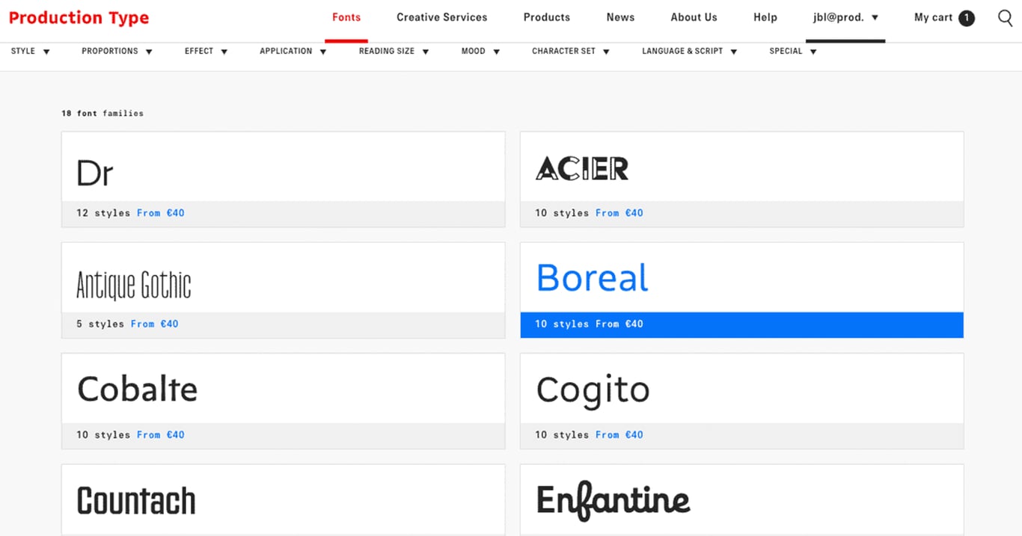This screenshot has height=536, width=1022.
Task: Open the SPECIAL filter dropdown
Action: (793, 51)
